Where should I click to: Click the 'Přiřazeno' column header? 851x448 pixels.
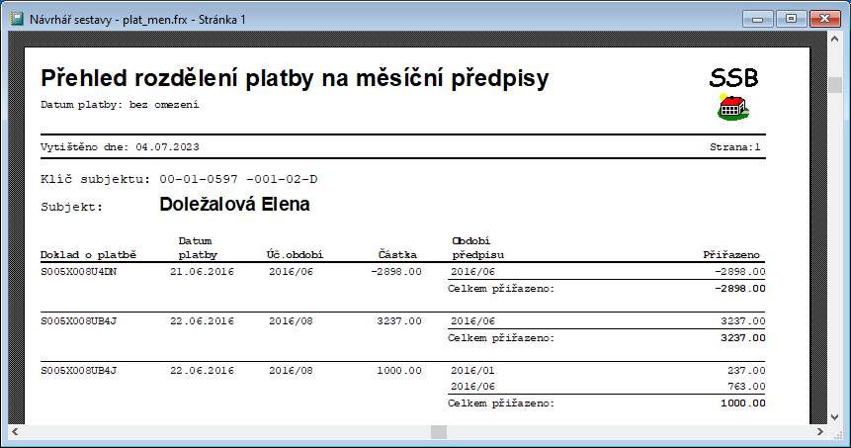[731, 254]
